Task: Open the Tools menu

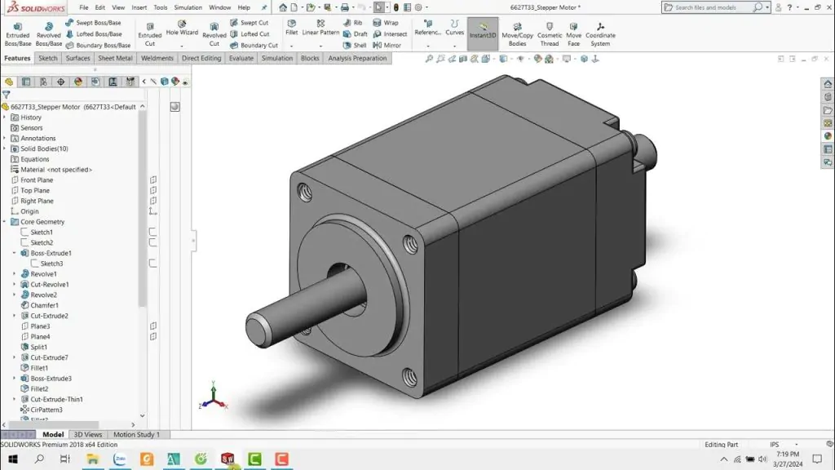Action: pos(161,7)
